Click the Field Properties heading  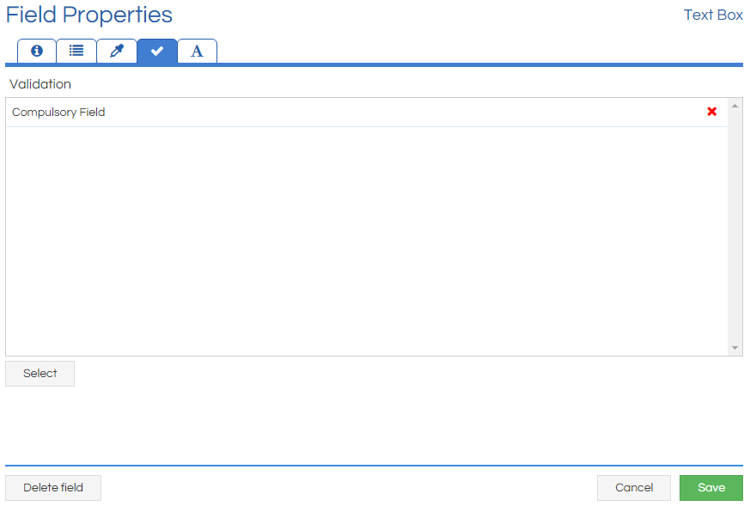tap(89, 15)
